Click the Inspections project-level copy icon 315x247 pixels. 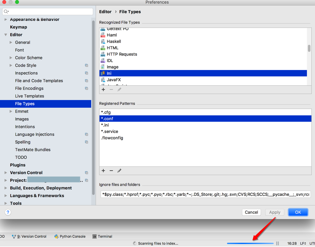pos(87,73)
